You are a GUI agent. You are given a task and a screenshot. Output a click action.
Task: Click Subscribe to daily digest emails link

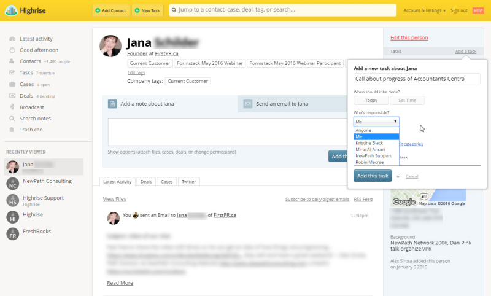click(x=317, y=199)
